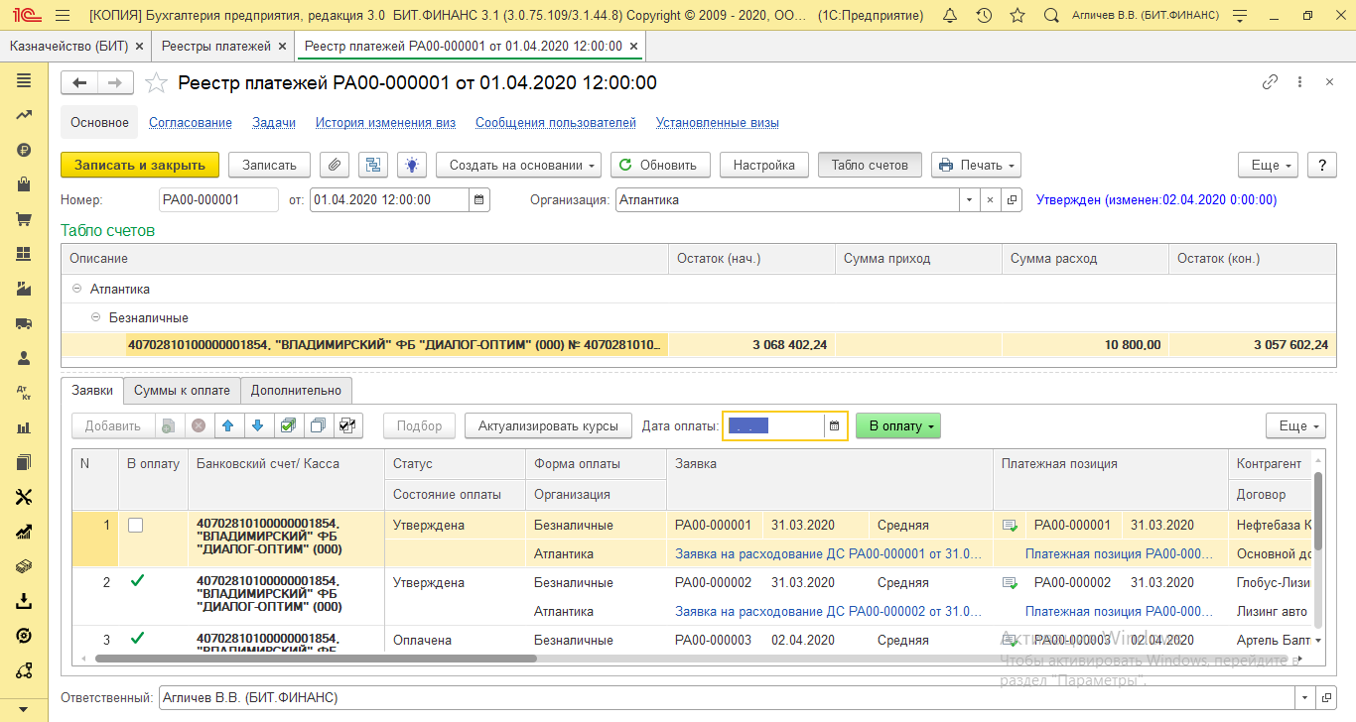Image resolution: width=1356 pixels, height=722 pixels.
Task: Click the paperclip attachments icon
Action: [335, 165]
